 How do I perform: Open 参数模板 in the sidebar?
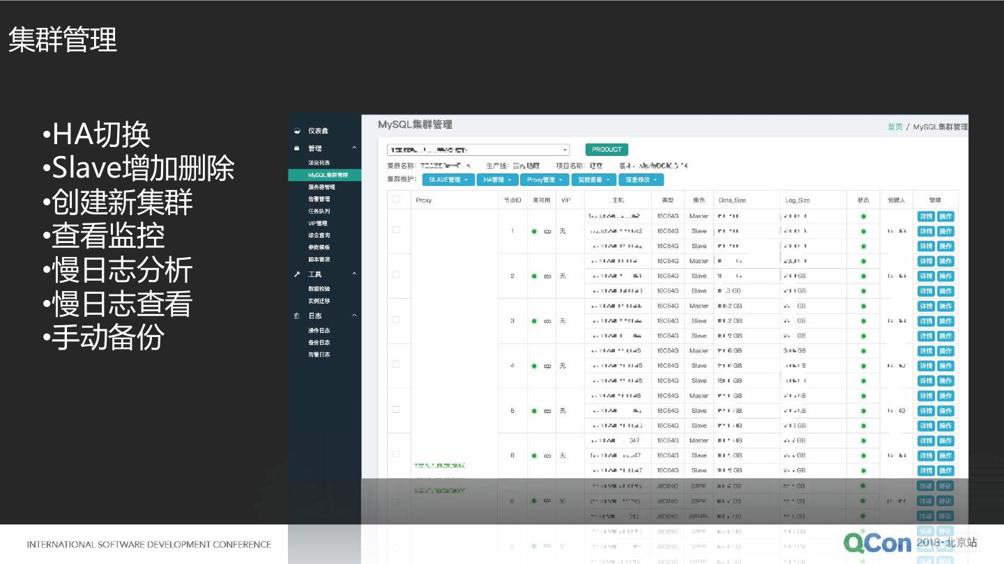coord(319,247)
